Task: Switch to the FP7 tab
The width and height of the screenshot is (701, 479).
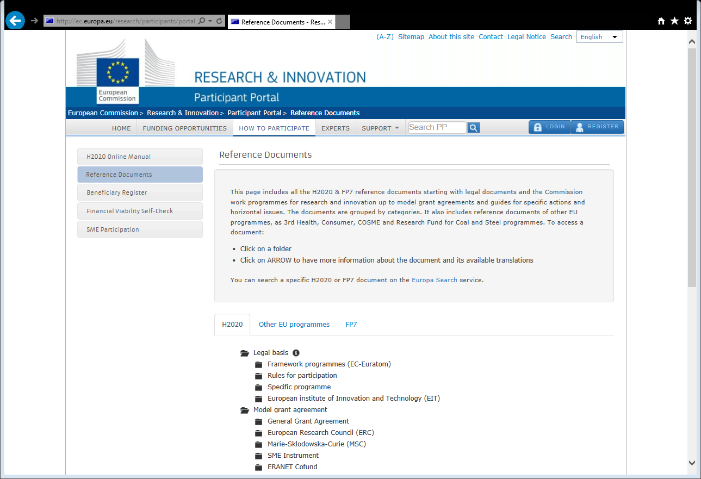Action: (x=351, y=325)
